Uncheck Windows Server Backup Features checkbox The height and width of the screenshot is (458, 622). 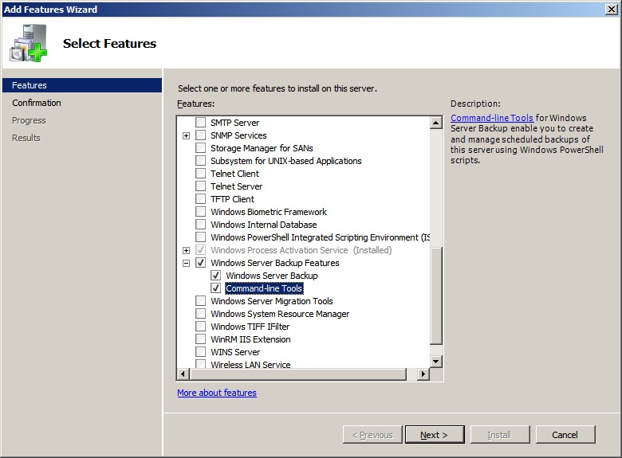click(x=201, y=263)
